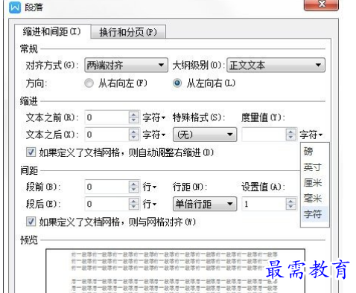This screenshot has height=293, width=356.
Task: Open the 换行和分页 tab
Action: (x=128, y=32)
